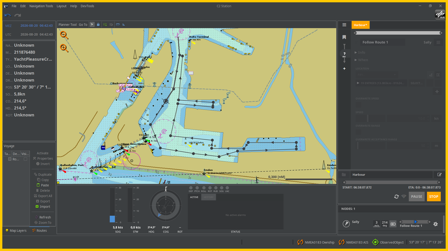Click the SELECT... button beside route entries
This screenshot has height=251, width=448.
(x=416, y=83)
